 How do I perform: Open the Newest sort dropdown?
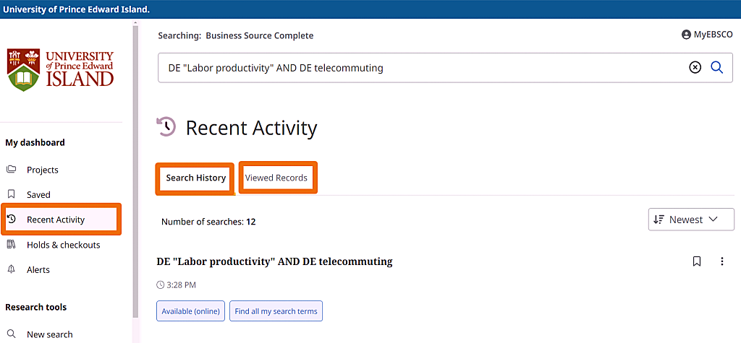pos(690,220)
